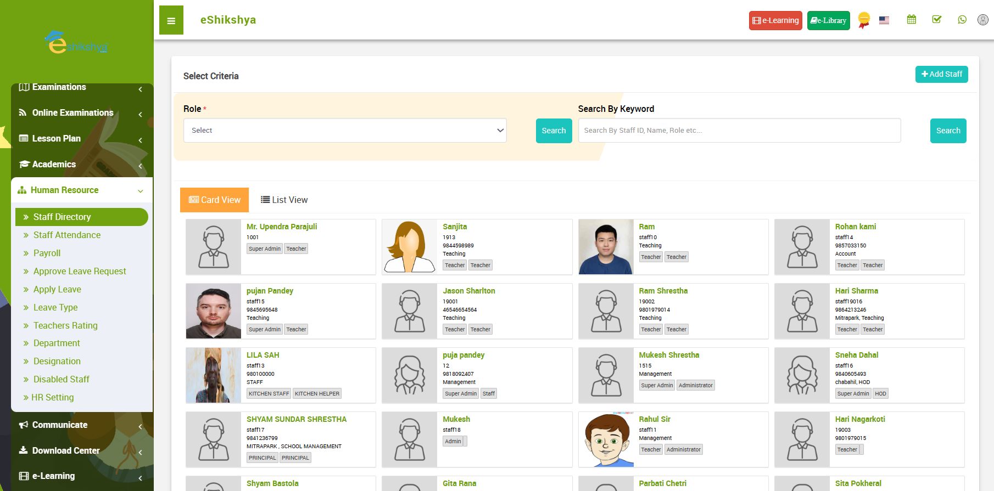Click the award badge icon
994x491 pixels.
click(863, 20)
